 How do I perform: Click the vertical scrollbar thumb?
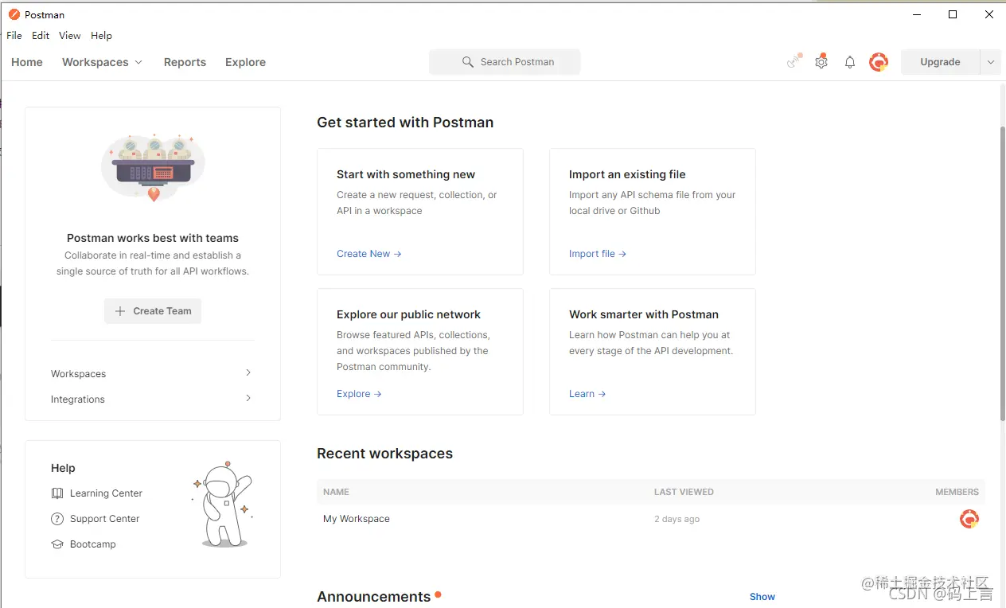[1002, 273]
